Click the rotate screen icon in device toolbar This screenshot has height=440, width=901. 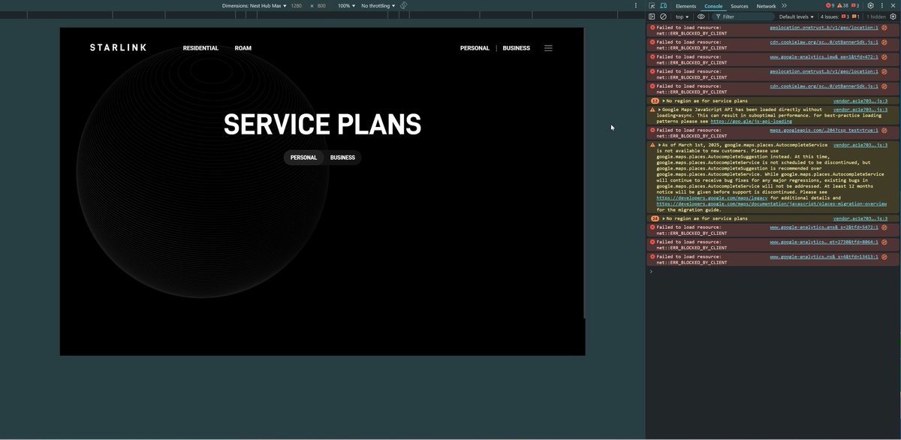403,5
